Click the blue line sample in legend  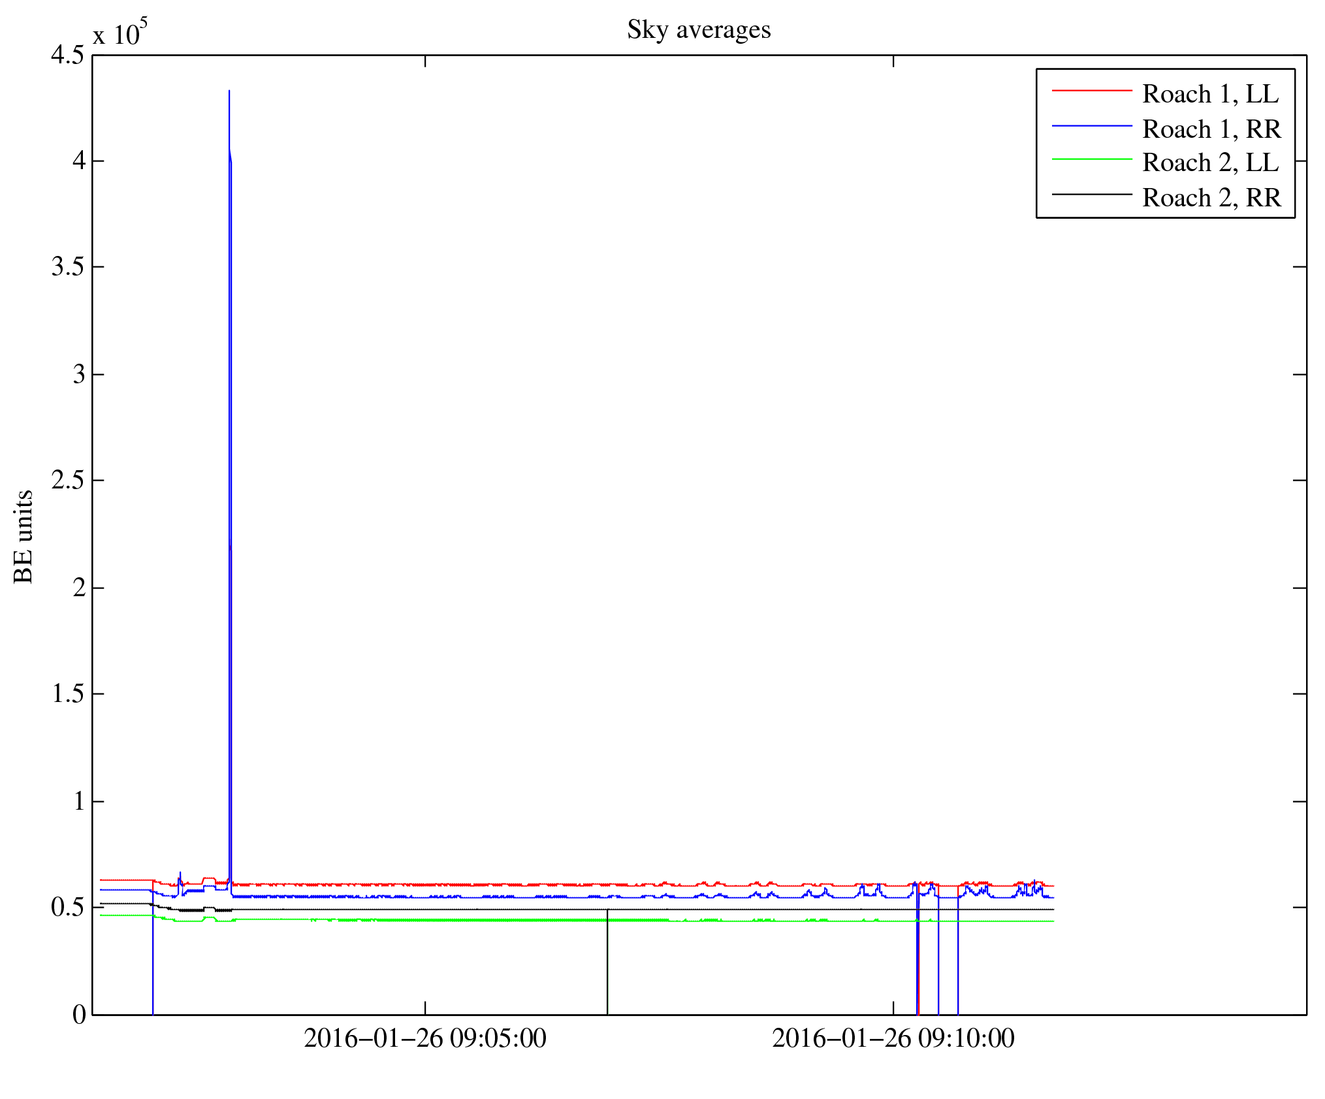(x=1091, y=125)
